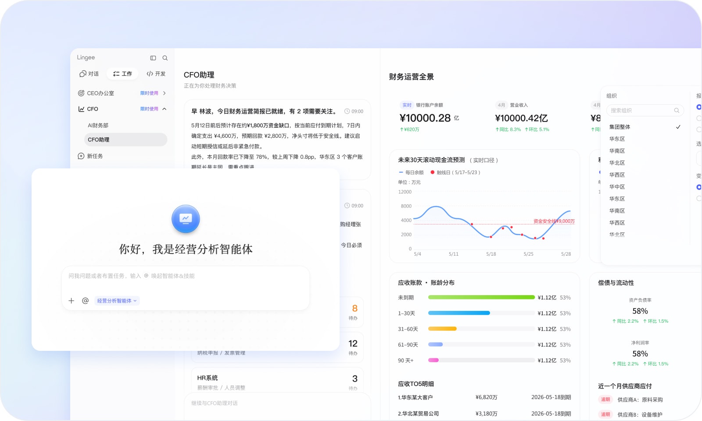Open the 经营分析智能体 agent dropdown

tap(117, 301)
